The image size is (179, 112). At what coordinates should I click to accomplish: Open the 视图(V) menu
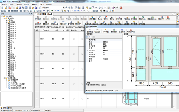[19, 4]
